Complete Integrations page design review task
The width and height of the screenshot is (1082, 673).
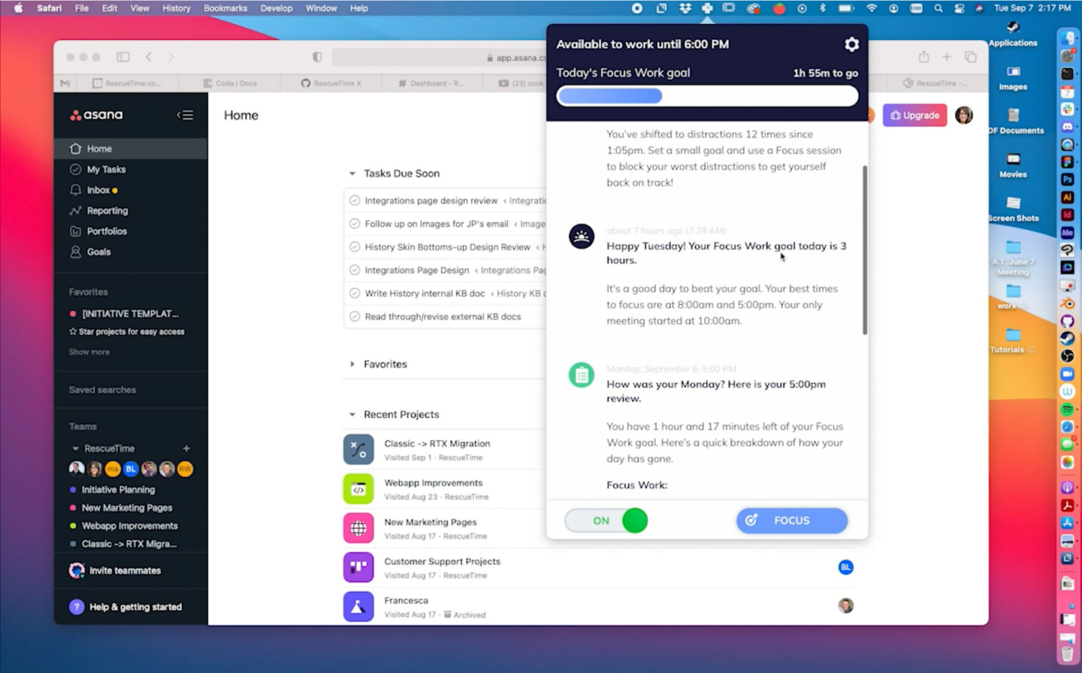[x=354, y=201]
